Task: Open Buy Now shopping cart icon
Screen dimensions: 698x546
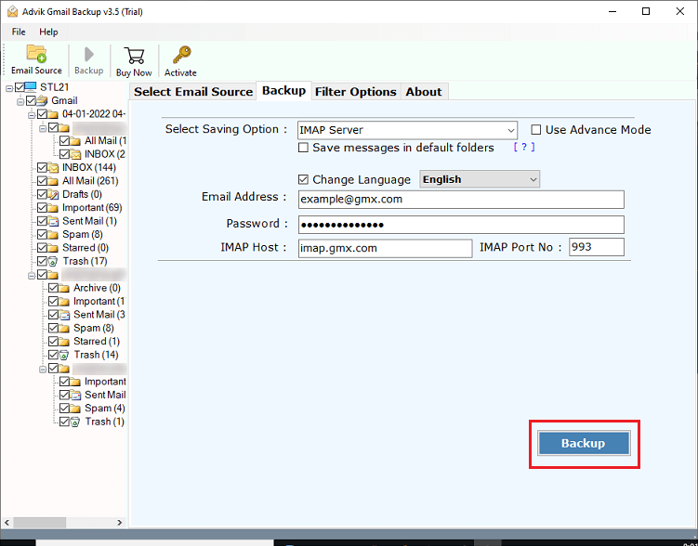Action: click(134, 56)
